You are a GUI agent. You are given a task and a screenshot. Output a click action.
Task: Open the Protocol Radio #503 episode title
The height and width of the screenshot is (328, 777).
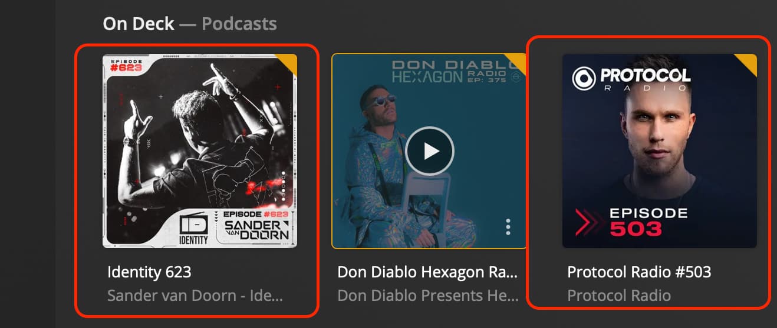click(x=639, y=272)
